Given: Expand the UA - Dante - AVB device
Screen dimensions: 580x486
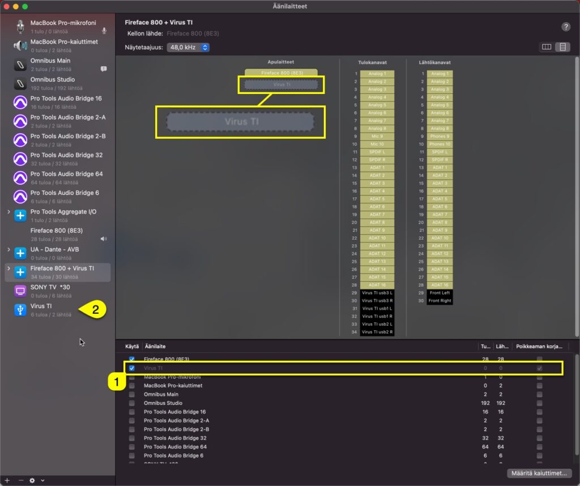Looking at the screenshot, I should [x=10, y=249].
